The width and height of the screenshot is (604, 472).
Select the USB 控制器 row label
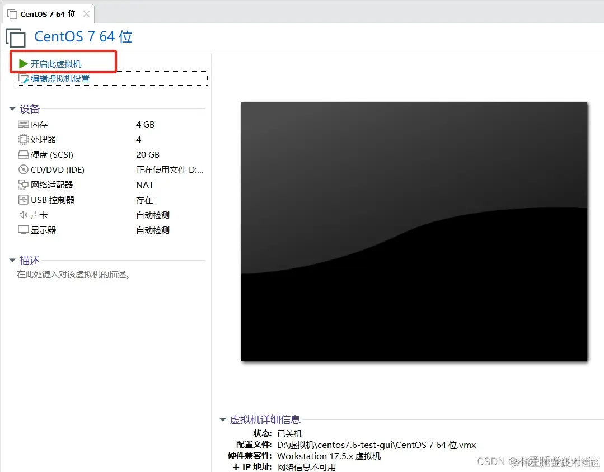click(x=53, y=200)
